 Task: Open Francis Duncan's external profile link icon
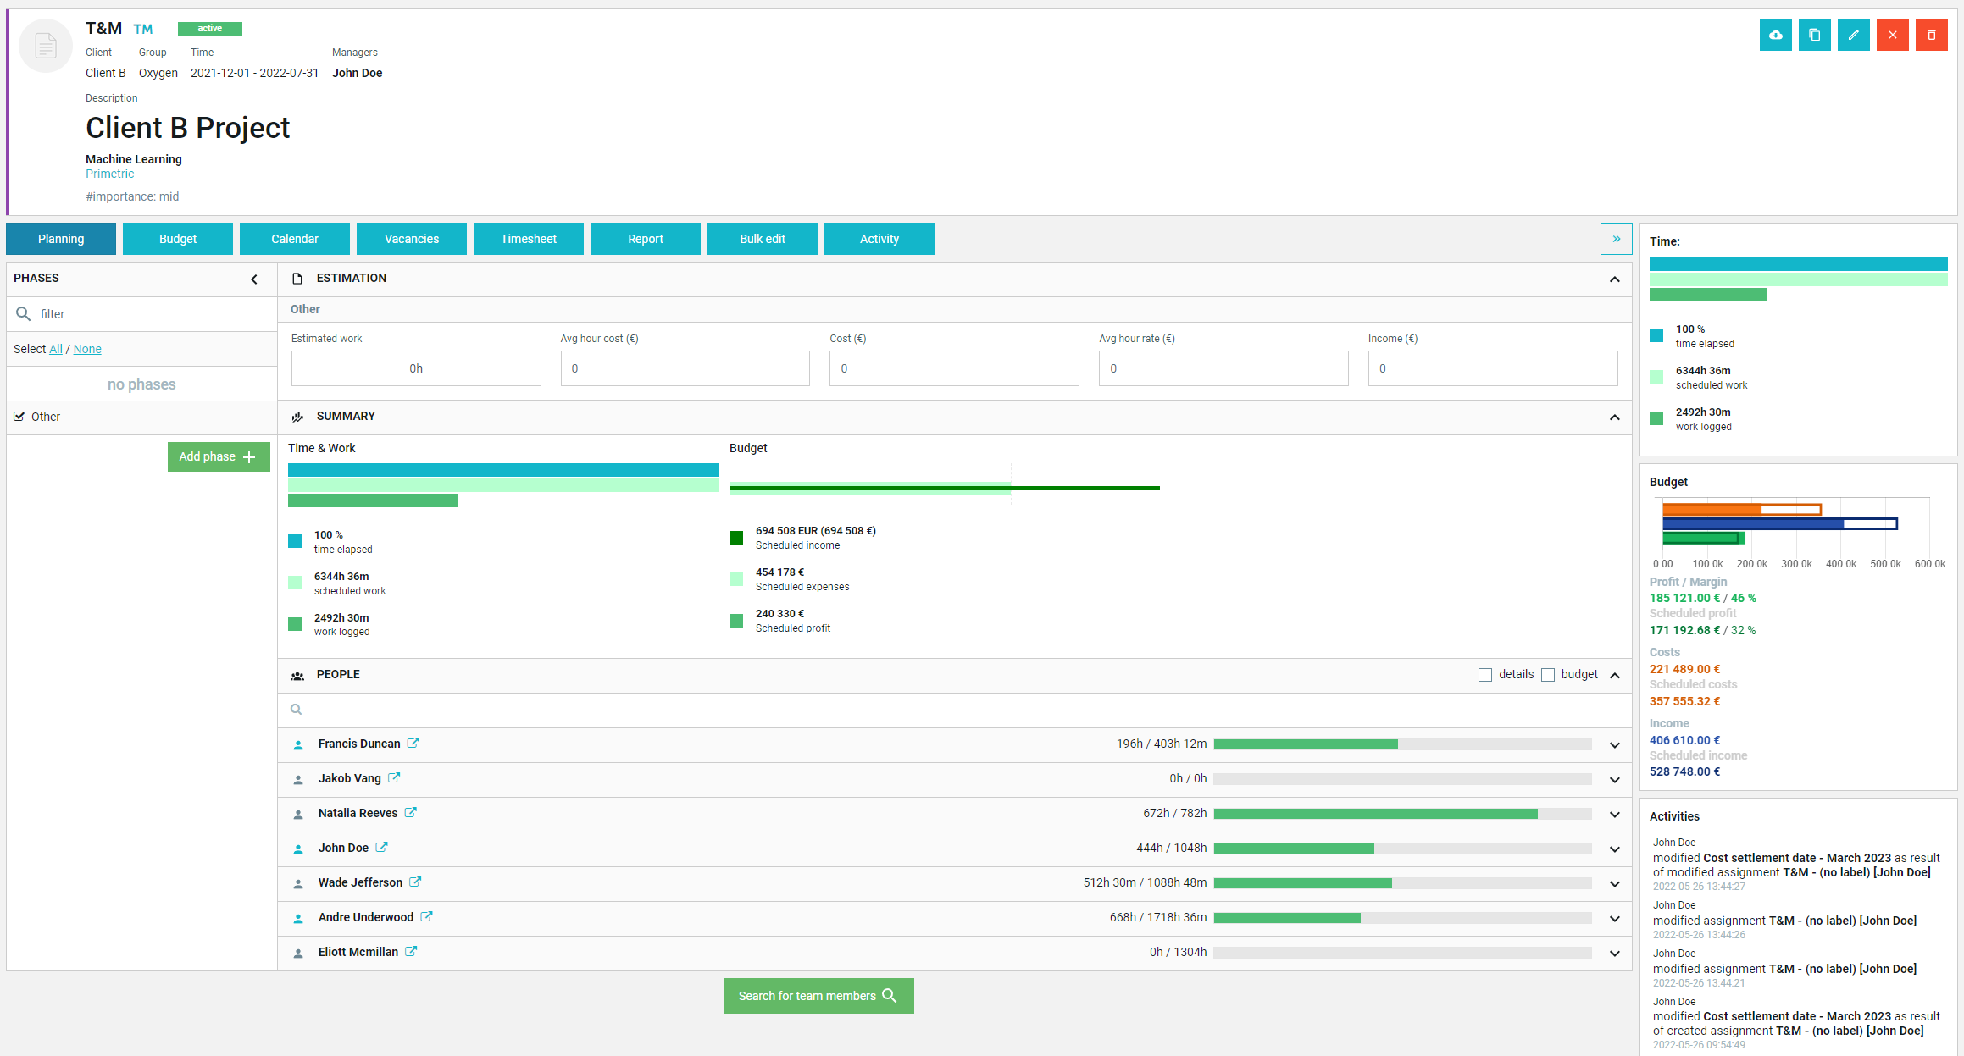point(413,743)
